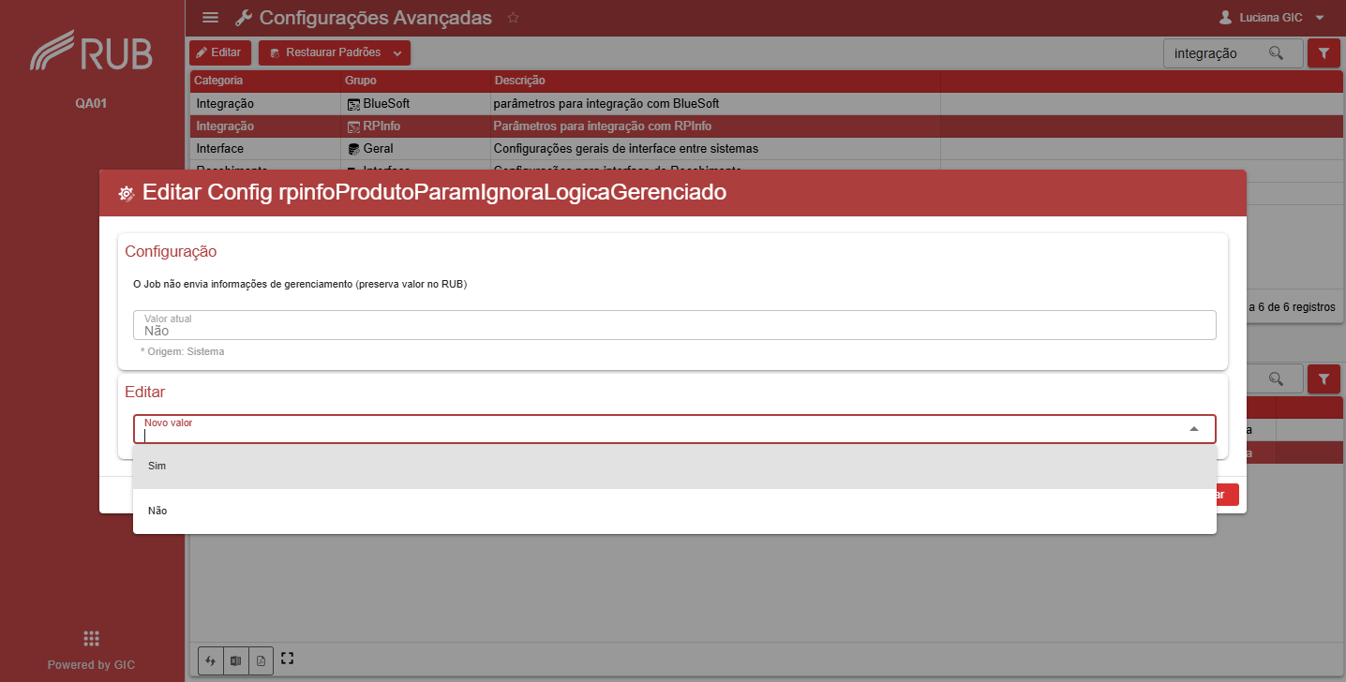Viewport: 1346px width, 682px height.
Task: Open the apps grid icon above Powered by GIC
Action: coord(91,639)
